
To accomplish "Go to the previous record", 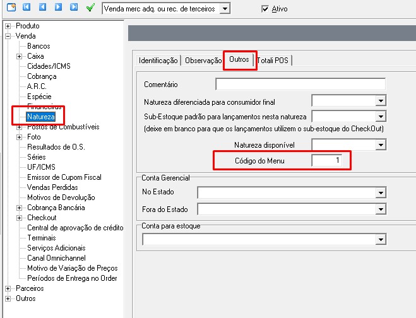I will click(x=42, y=8).
